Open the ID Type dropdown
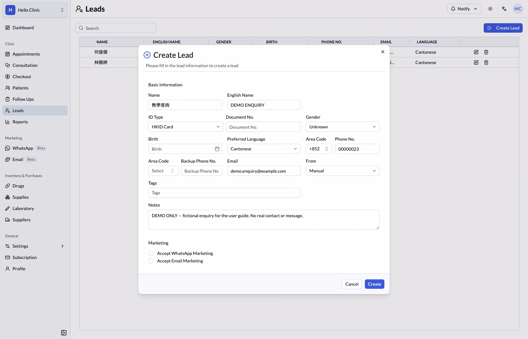 [x=186, y=127]
